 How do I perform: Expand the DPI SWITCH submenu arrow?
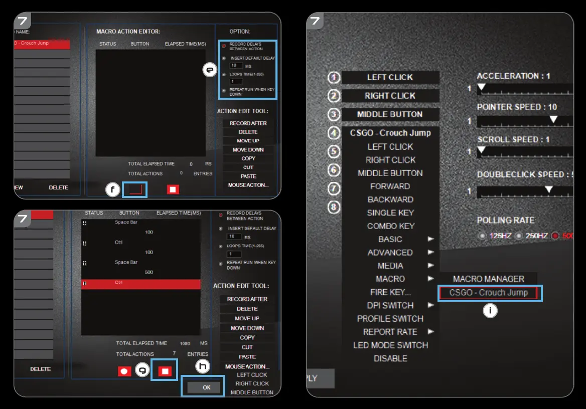pyautogui.click(x=430, y=305)
